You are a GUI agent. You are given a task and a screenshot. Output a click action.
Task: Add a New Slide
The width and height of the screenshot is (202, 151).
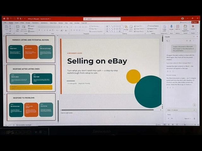[18, 28]
